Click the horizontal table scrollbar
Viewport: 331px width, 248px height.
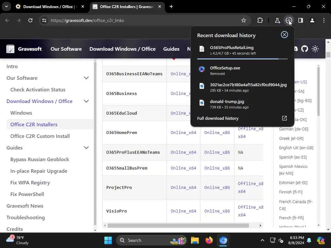pos(178,225)
